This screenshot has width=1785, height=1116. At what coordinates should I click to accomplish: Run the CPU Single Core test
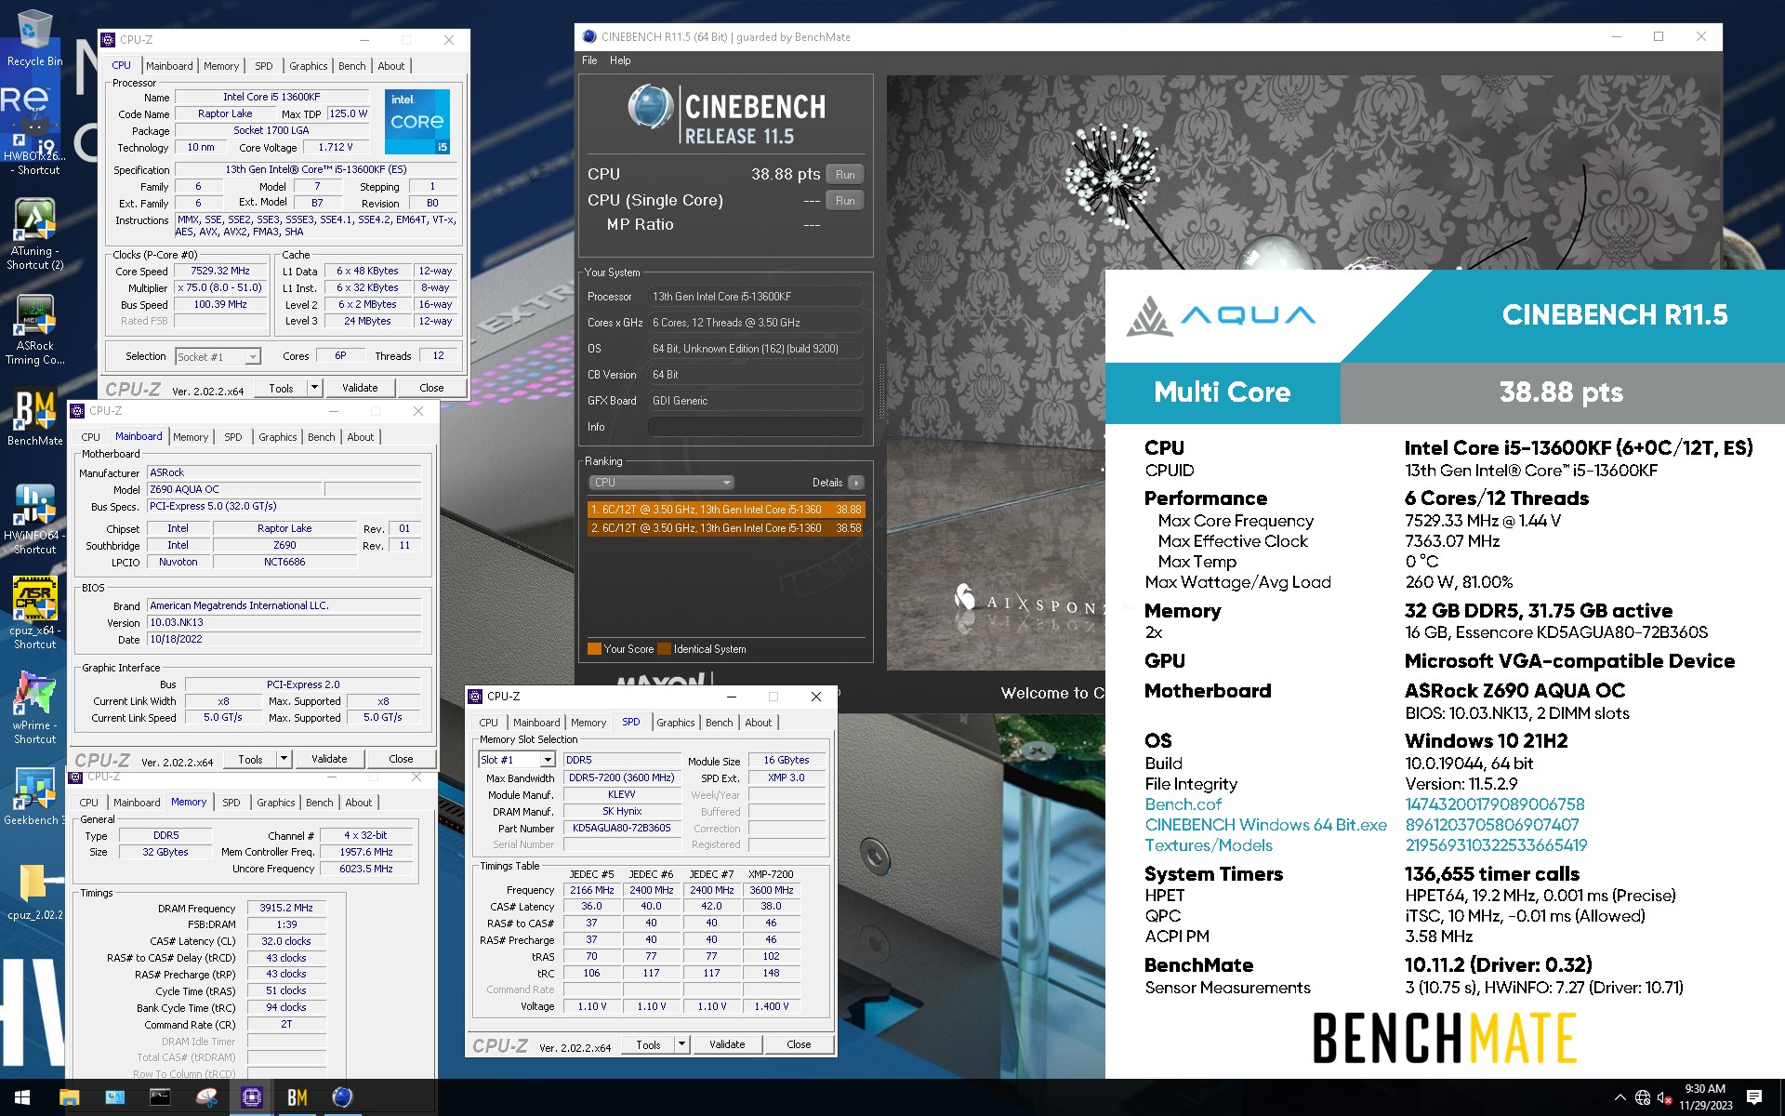(845, 201)
